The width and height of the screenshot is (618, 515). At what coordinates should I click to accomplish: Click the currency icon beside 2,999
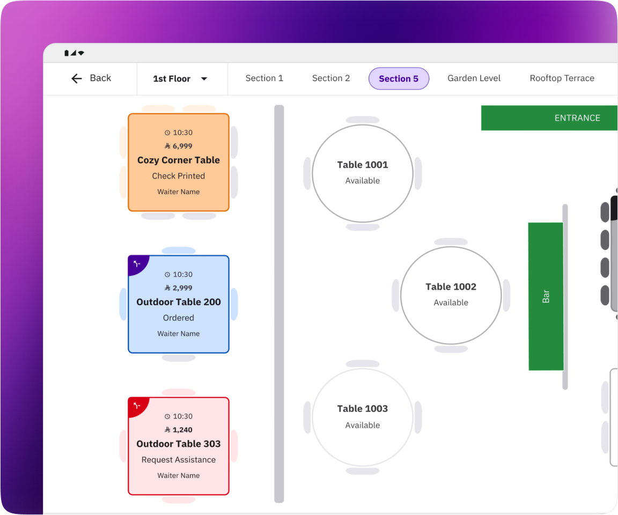pyautogui.click(x=167, y=288)
